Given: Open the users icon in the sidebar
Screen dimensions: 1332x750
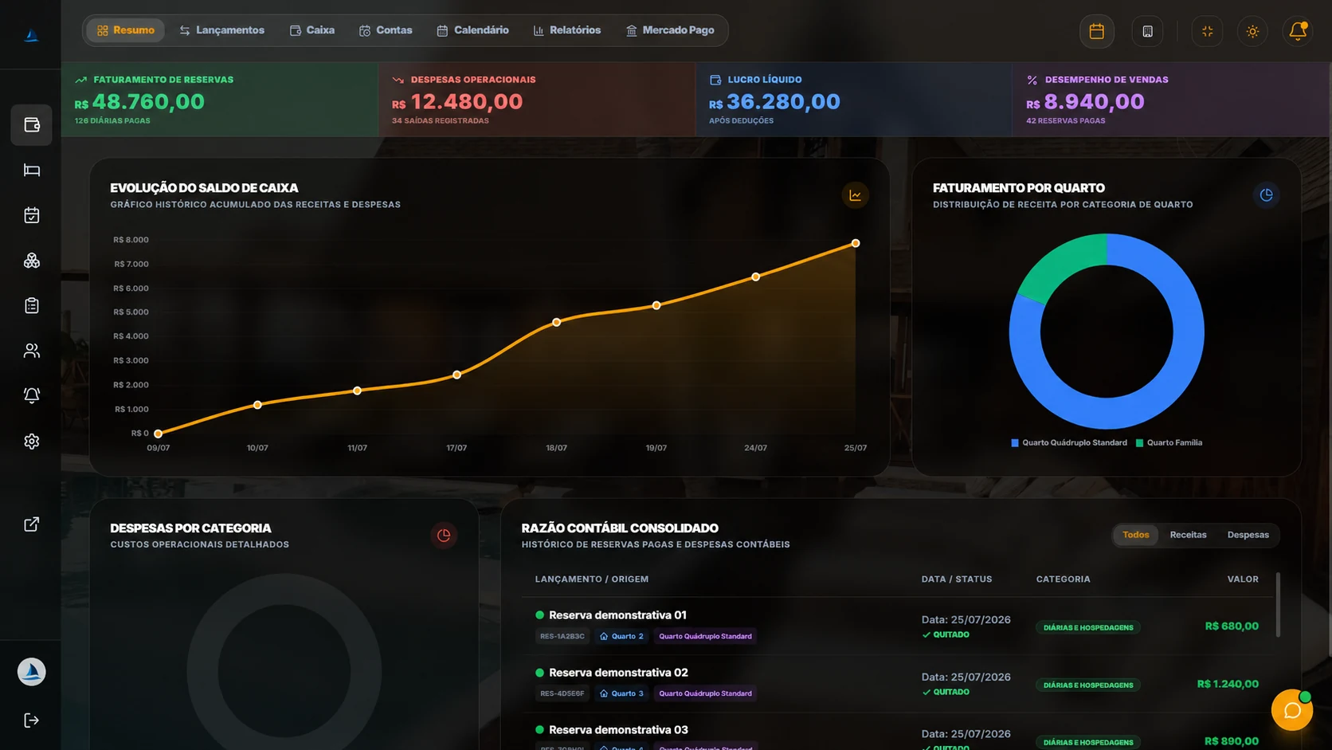Looking at the screenshot, I should point(32,351).
